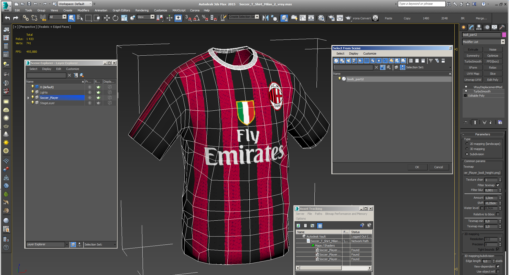
Task: Choose the Select and Uniform Scale tool
Action: [124, 18]
